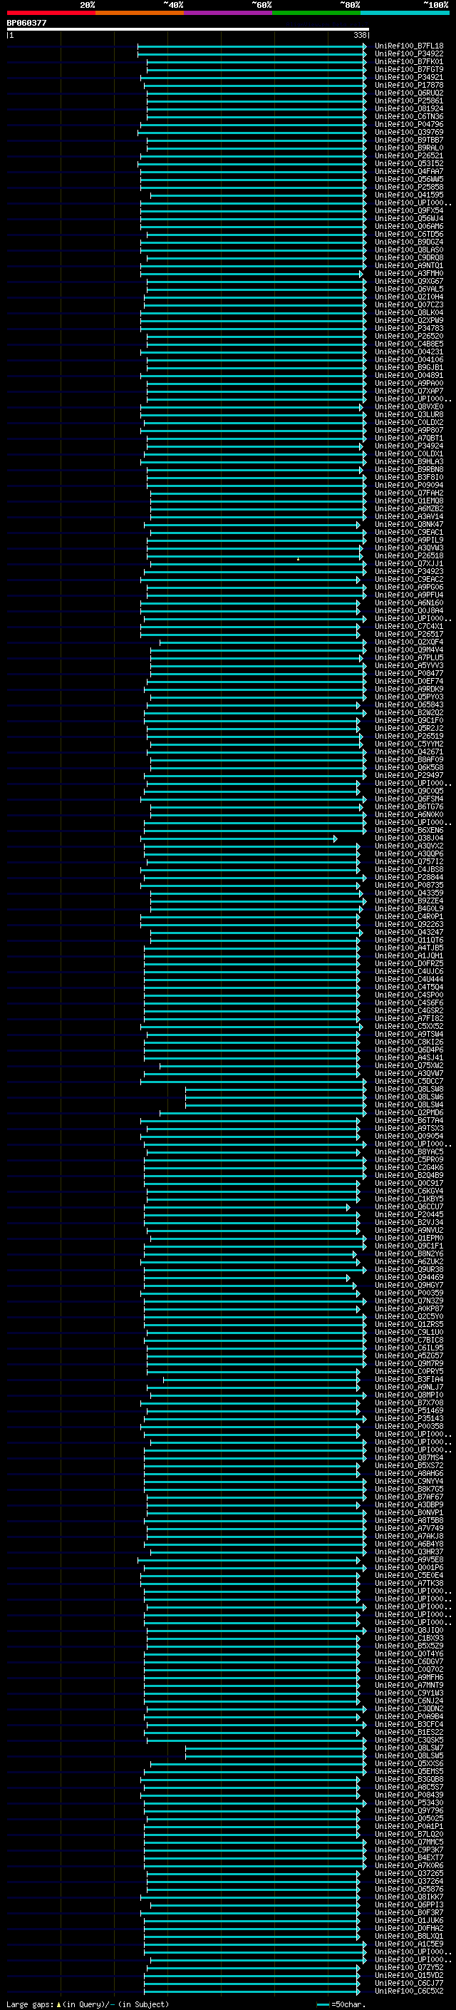Select the UniRef100_Q6FSM4 label
Image resolution: width=456 pixels, height=2010 pixels.
click(408, 799)
